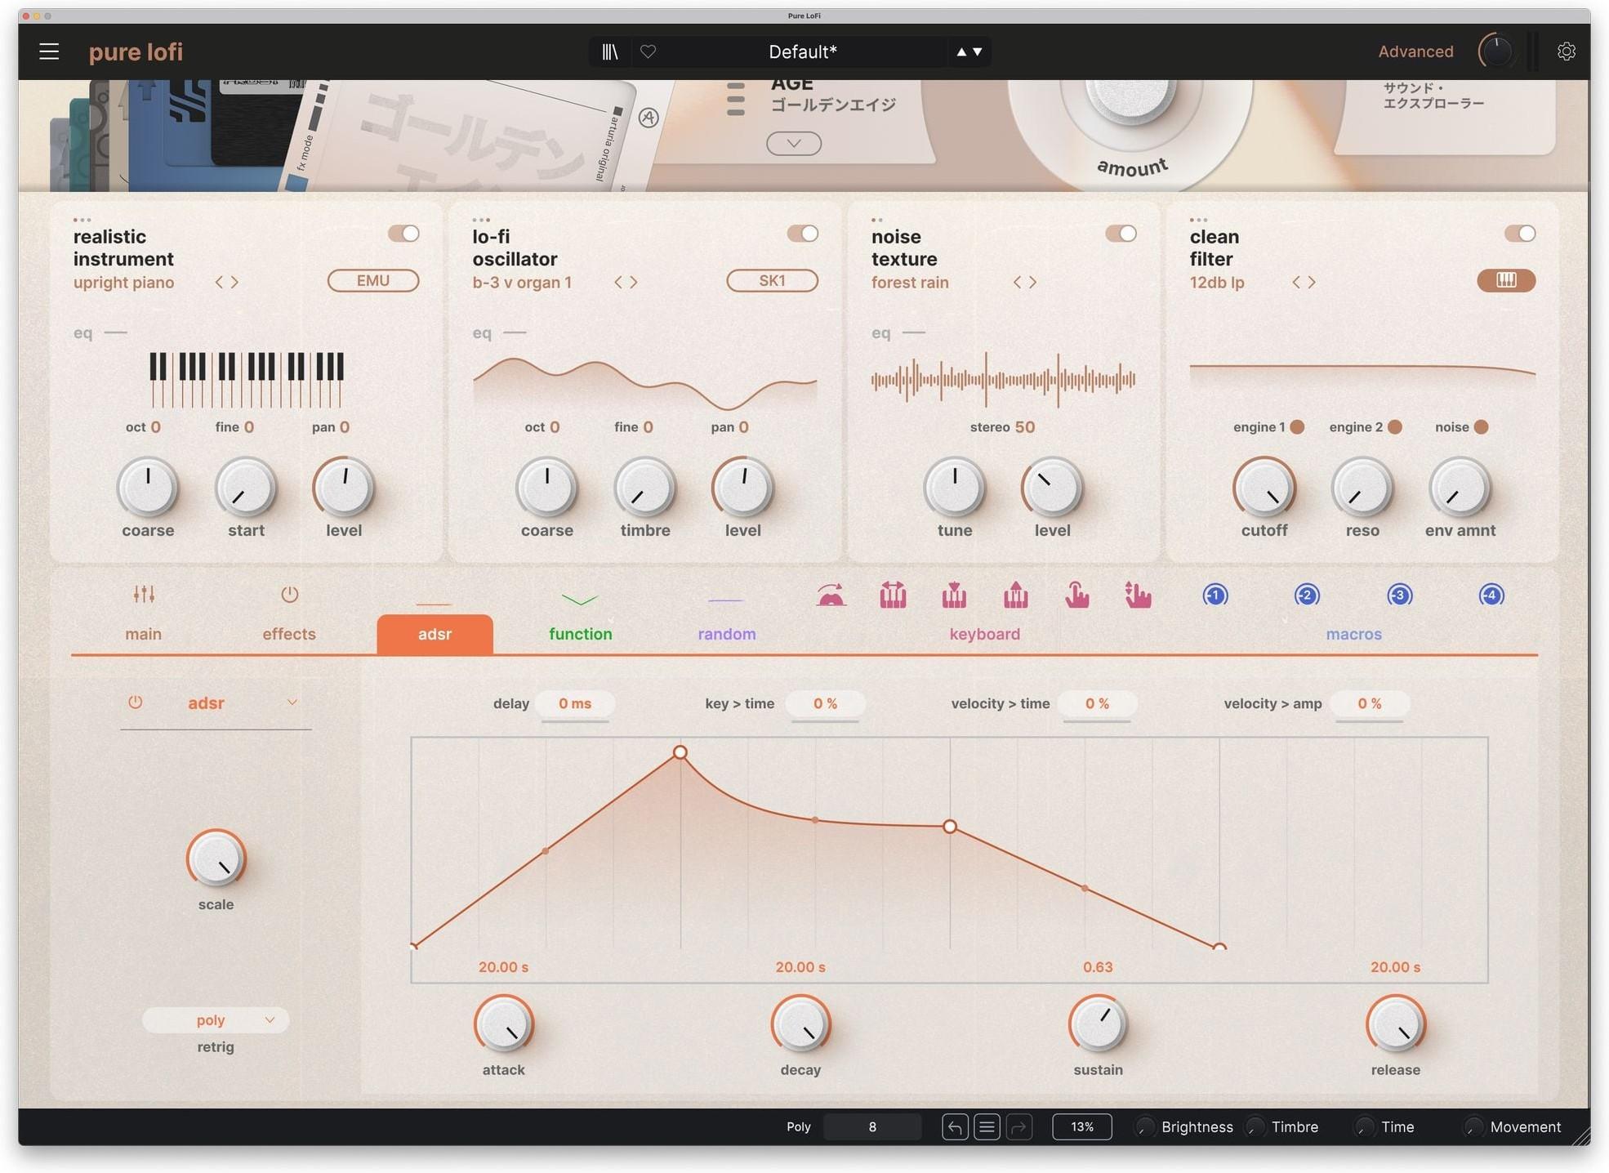Click the heart icon to favorite this preset

(x=648, y=51)
